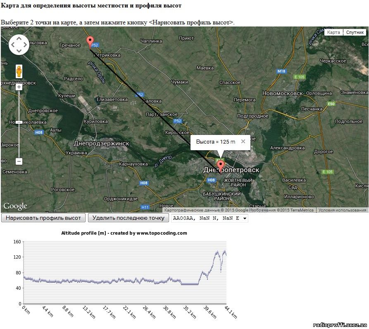Click the Днепродзержинск city label
The image size is (369, 329).
[101, 143]
